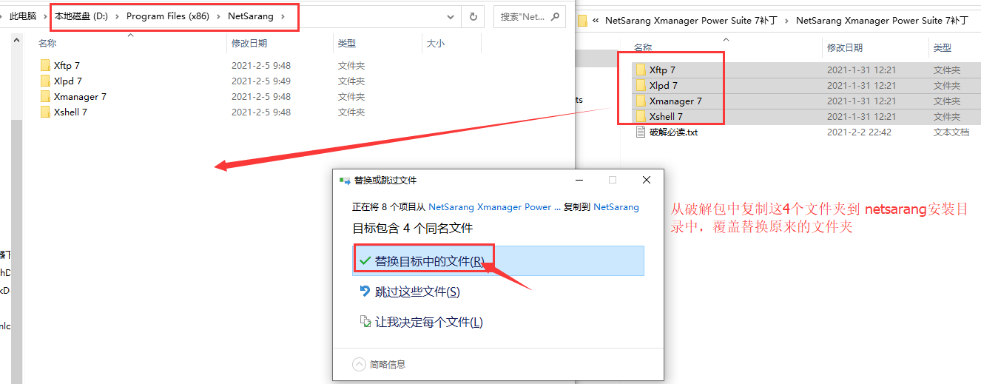This screenshot has width=981, height=384.
Task: Open Xftp 7 folder icon in left window
Action: pos(46,66)
